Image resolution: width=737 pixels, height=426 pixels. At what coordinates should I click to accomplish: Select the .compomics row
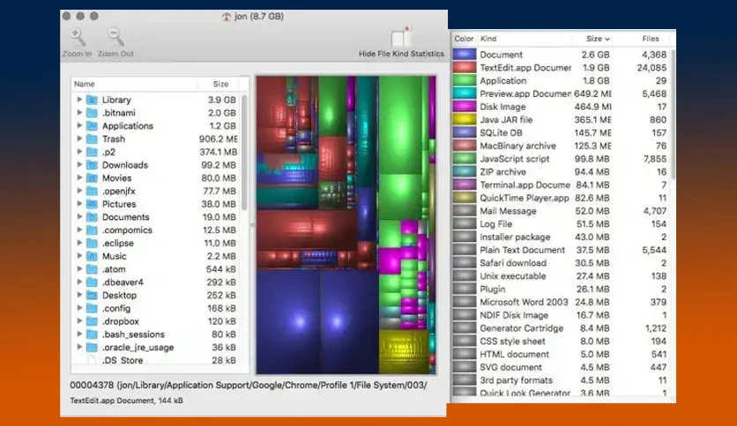pos(157,230)
